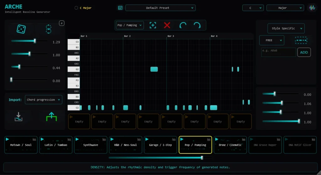Open the preset list icon left of Default Preset

[x=120, y=8]
